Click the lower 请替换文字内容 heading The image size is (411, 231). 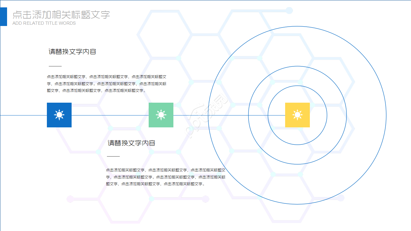pos(132,143)
